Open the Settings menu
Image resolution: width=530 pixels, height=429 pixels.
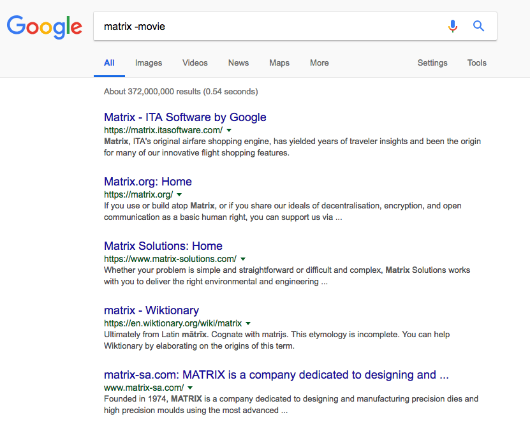(x=432, y=63)
